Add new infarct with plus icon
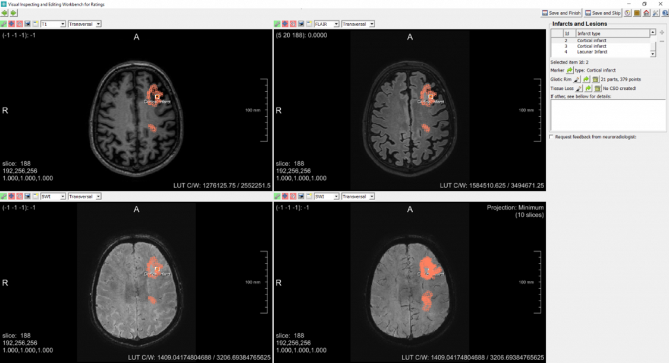The height and width of the screenshot is (363, 669). [662, 33]
